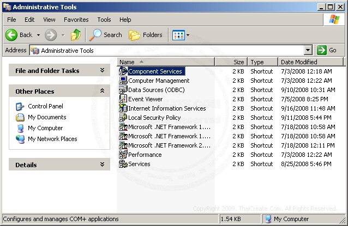Screen dimensions: 348x226
Task: Go up one folder level icon
Action: point(76,35)
